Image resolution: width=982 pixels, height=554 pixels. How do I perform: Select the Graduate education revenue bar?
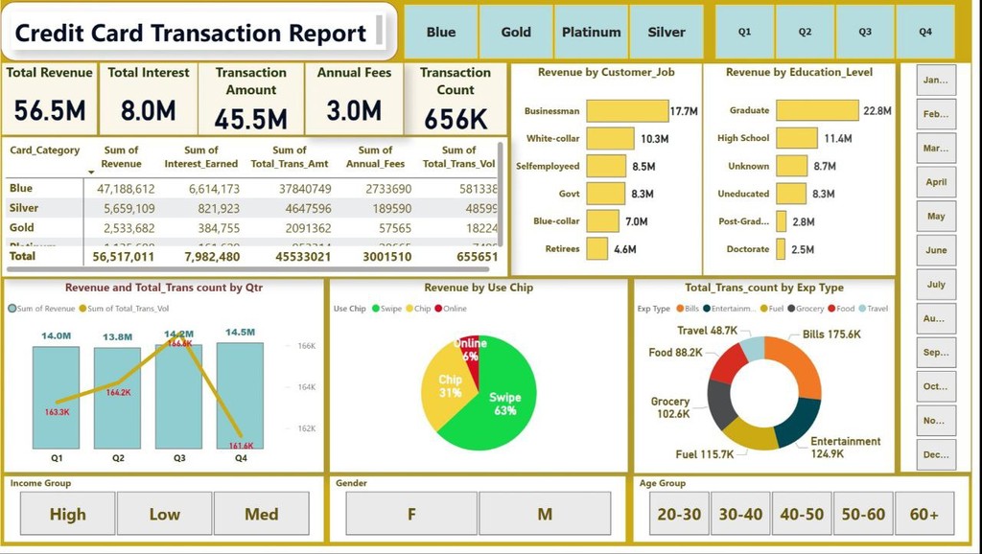(x=817, y=110)
